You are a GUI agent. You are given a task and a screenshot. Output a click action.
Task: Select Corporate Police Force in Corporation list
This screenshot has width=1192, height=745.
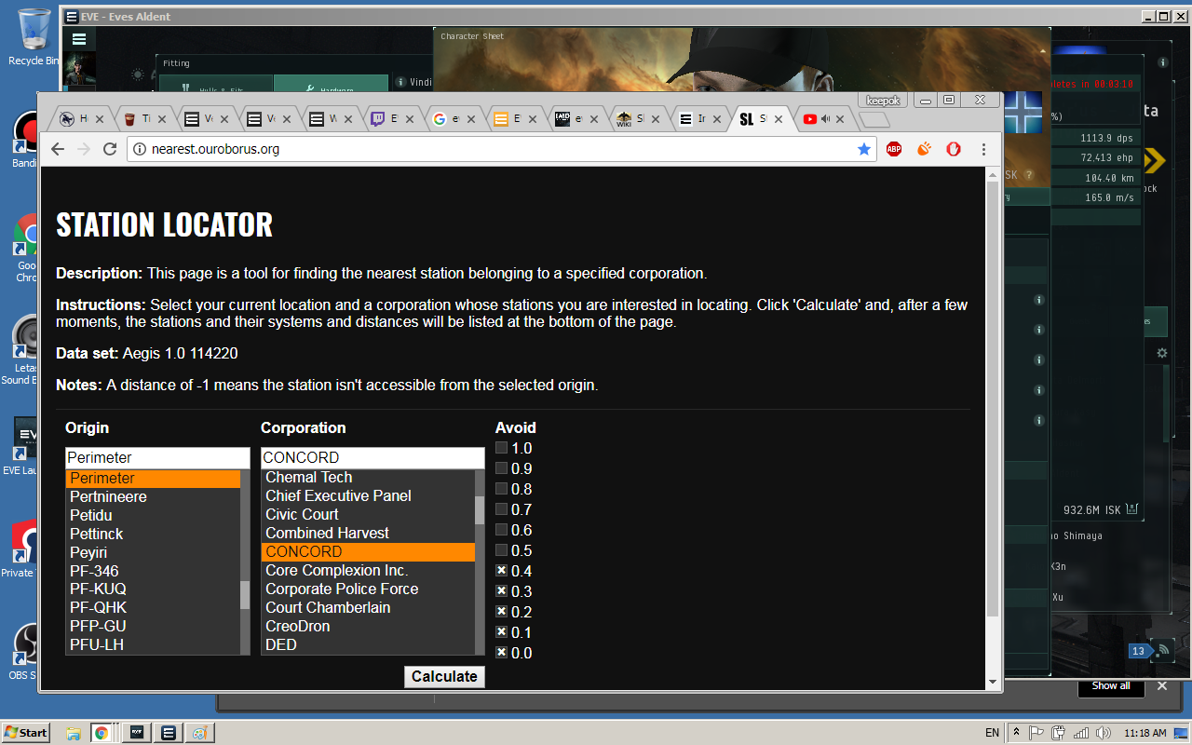[368, 589]
